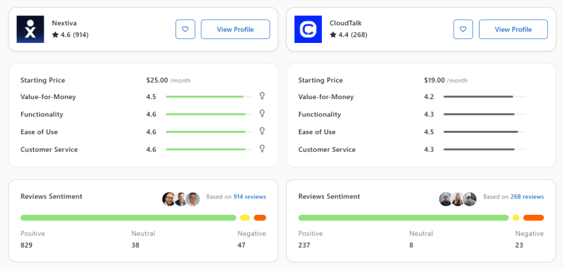
Task: Click the lightbulb icon on Nextiva's Value-for-Money row
Action: pos(262,96)
